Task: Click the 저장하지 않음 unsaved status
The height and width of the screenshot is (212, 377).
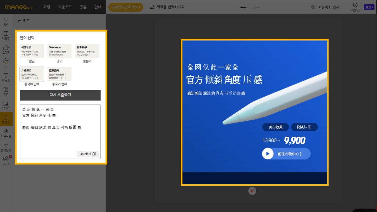Action: point(326,7)
